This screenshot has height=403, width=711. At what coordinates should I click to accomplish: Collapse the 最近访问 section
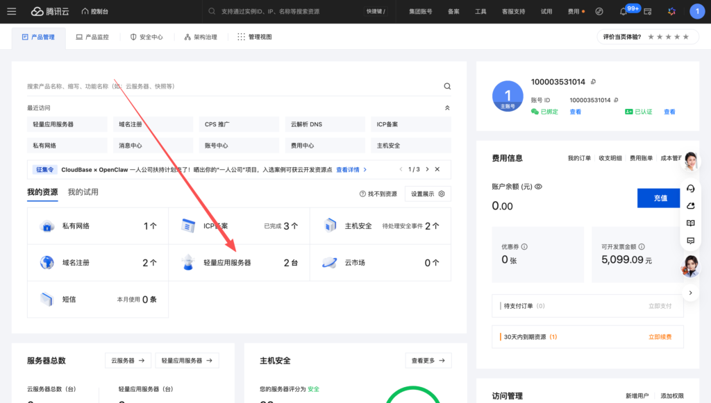447,108
